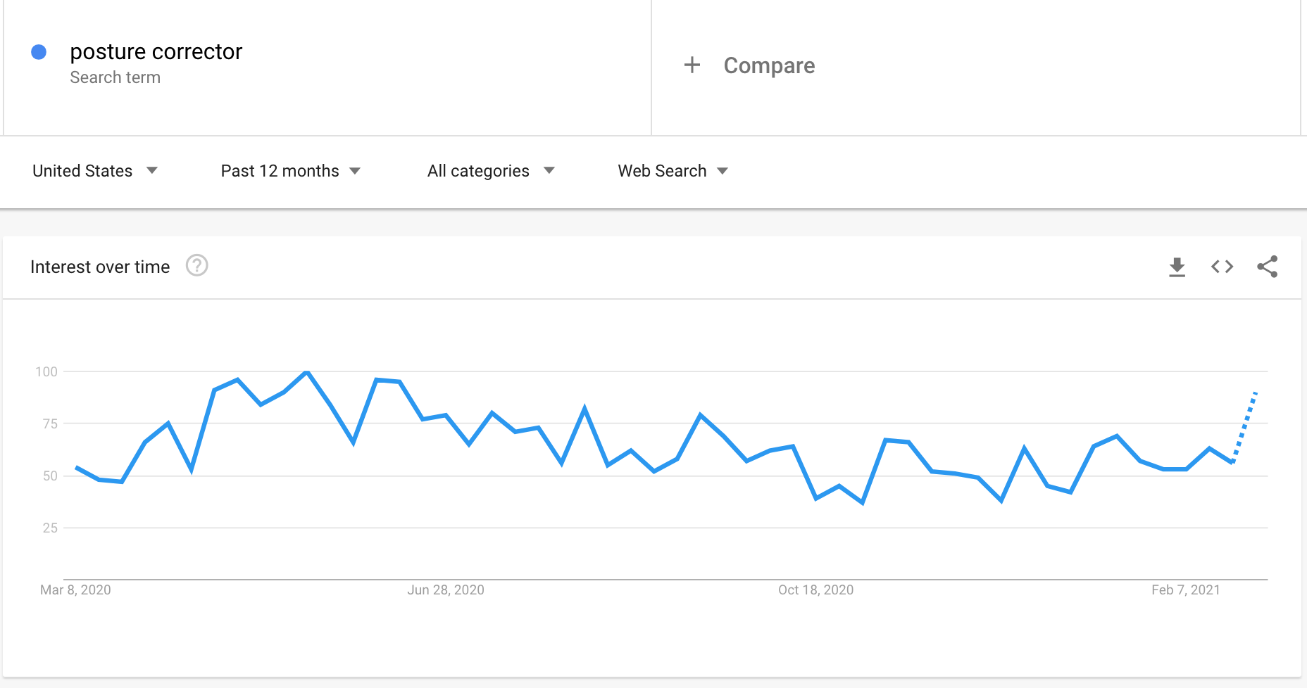The height and width of the screenshot is (688, 1307).
Task: Click the Mar 8, 2020 axis label
Action: pyautogui.click(x=75, y=590)
